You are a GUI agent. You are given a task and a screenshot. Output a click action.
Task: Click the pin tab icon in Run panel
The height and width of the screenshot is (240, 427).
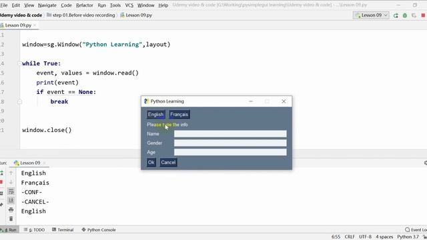1,205
